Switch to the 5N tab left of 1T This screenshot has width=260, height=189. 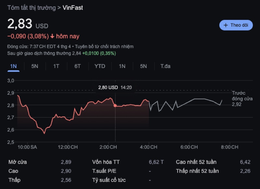(35, 66)
